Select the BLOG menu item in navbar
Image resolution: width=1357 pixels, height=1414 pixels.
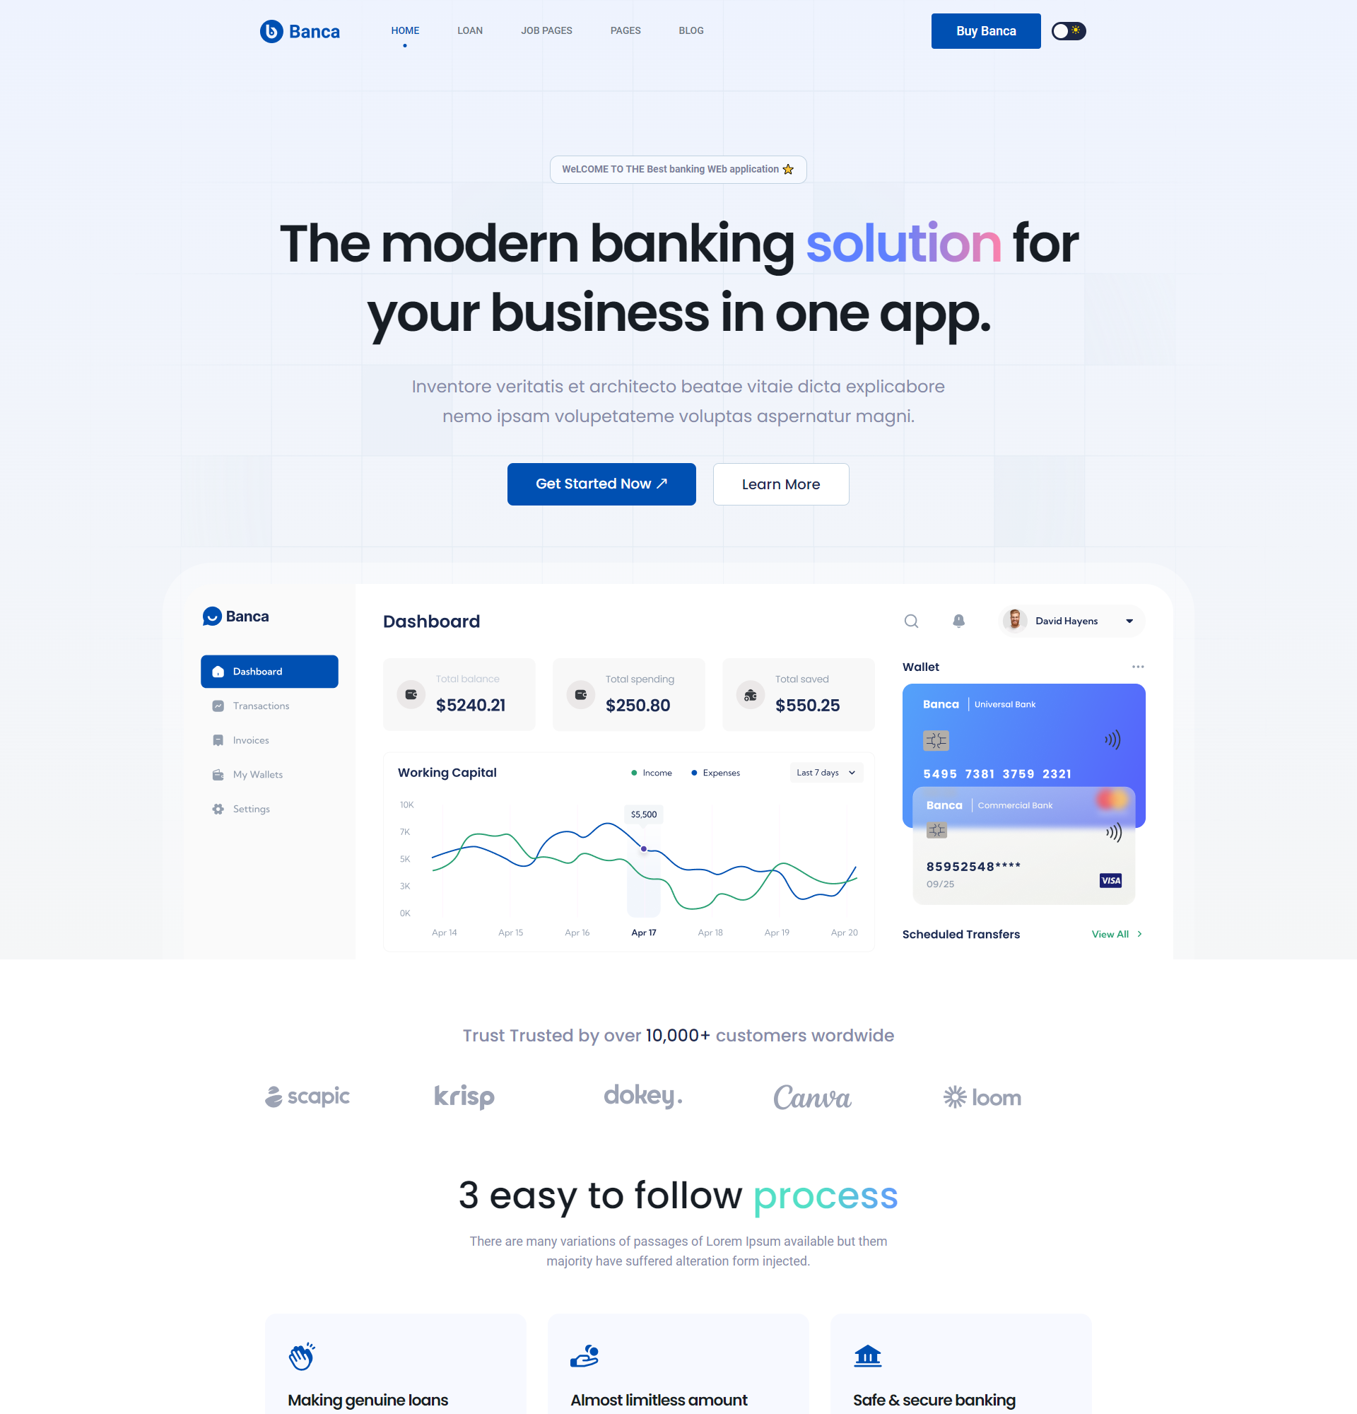pyautogui.click(x=691, y=30)
